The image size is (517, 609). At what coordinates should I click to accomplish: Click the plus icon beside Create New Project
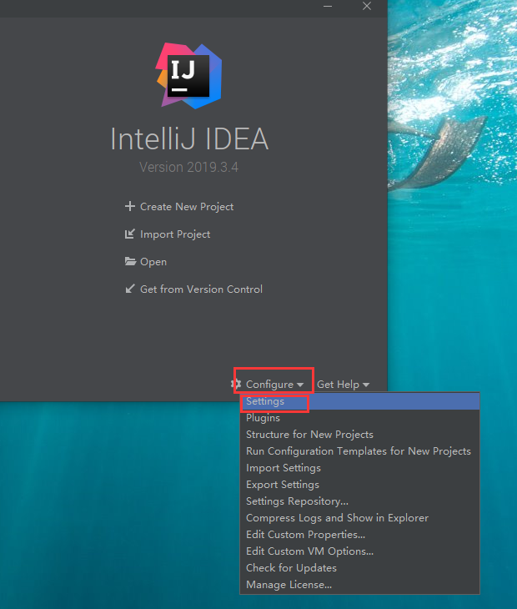tap(129, 206)
